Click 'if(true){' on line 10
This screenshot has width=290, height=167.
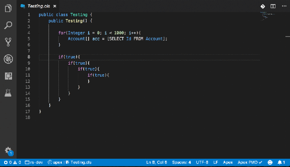89,69
